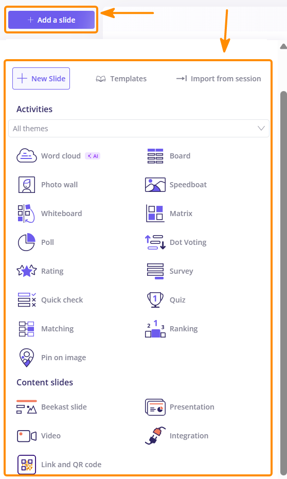Open the All themes dropdown
Image resolution: width=287 pixels, height=479 pixels.
coord(139,128)
